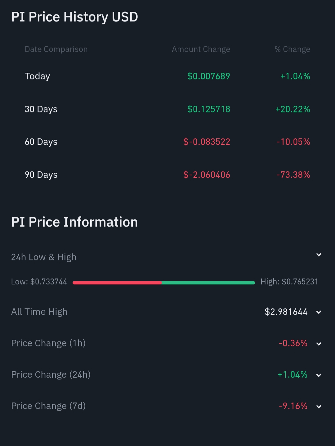Click the green high portion of range bar

point(208,283)
